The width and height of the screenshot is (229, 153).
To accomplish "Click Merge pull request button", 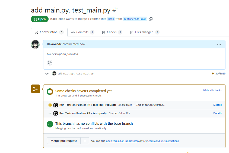I will click(64, 141).
